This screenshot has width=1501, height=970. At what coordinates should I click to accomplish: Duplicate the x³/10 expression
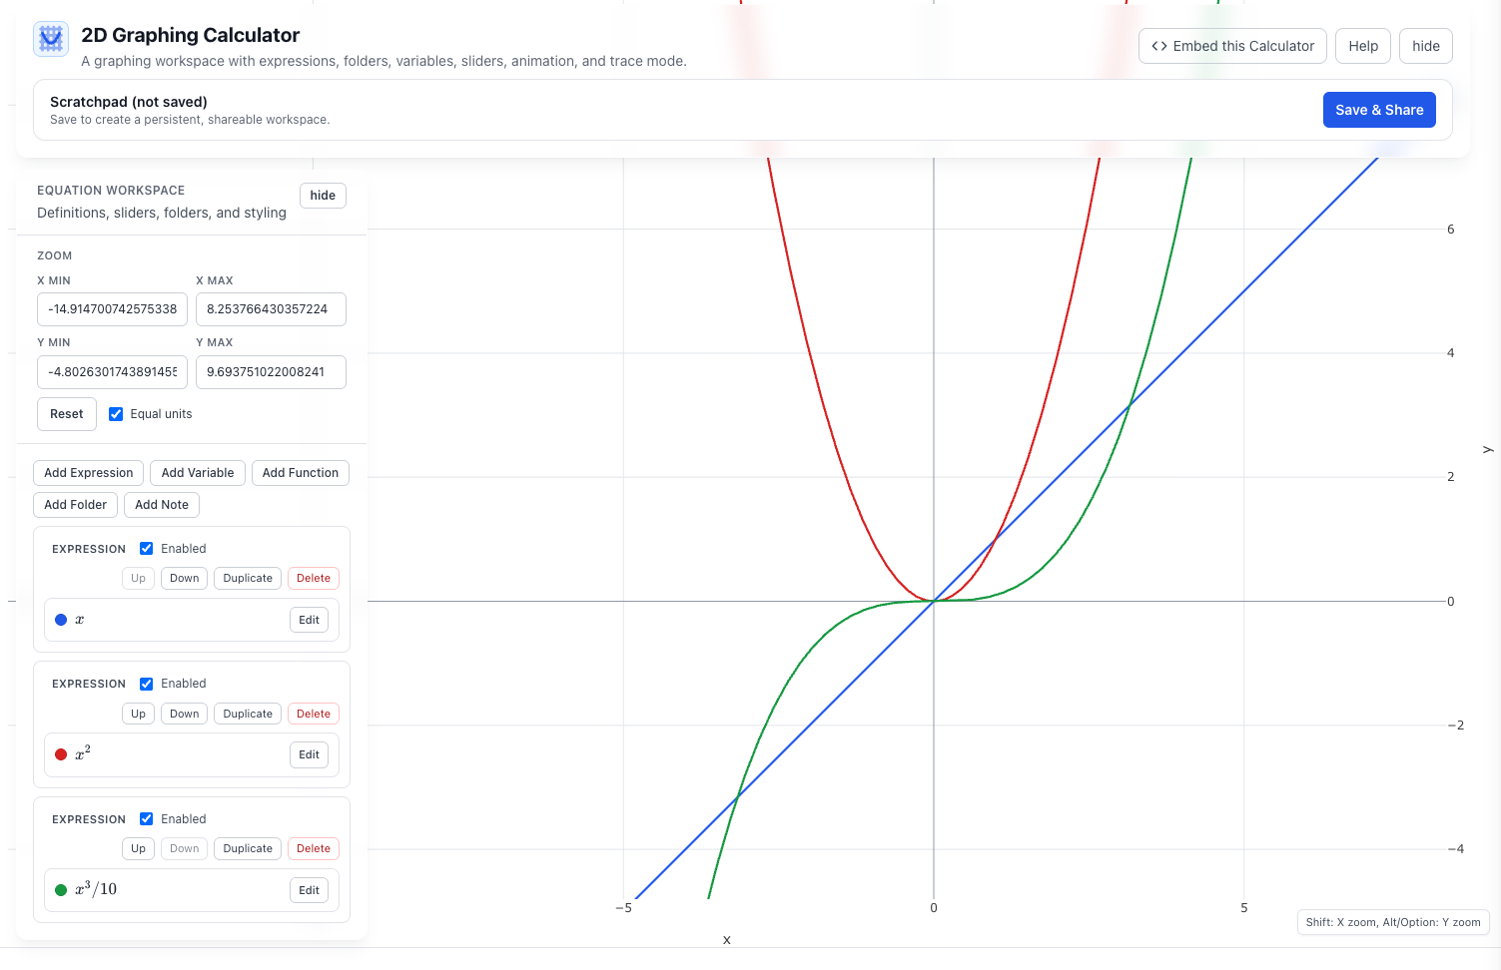(x=248, y=849)
